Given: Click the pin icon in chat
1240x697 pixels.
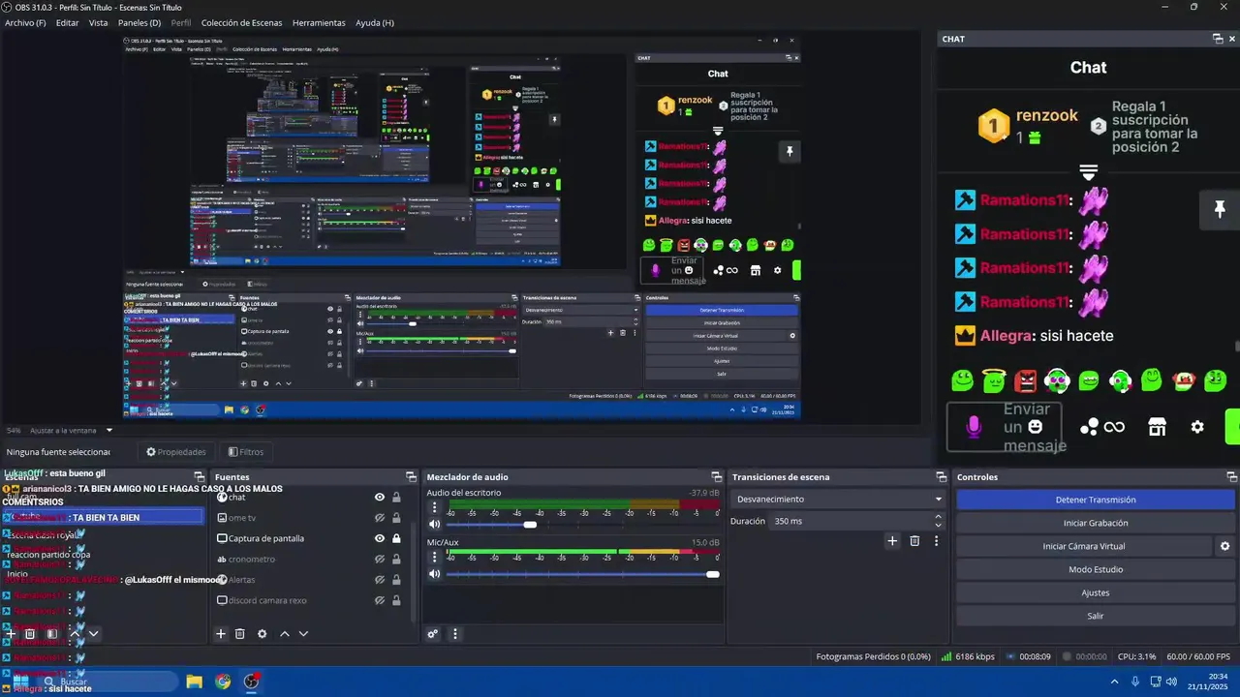Looking at the screenshot, I should pyautogui.click(x=1220, y=210).
